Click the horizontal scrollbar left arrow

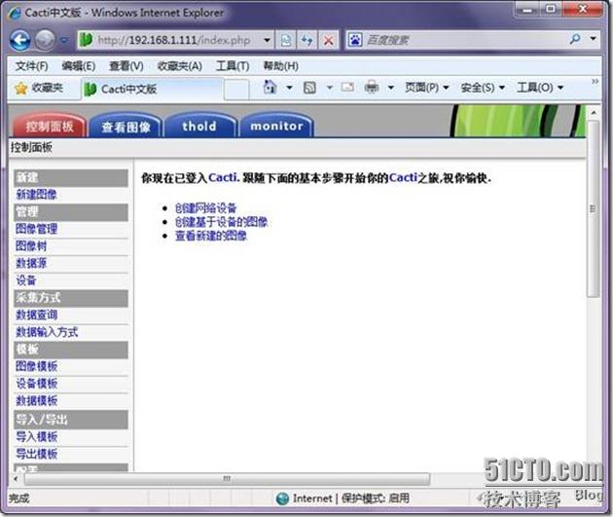(x=16, y=479)
